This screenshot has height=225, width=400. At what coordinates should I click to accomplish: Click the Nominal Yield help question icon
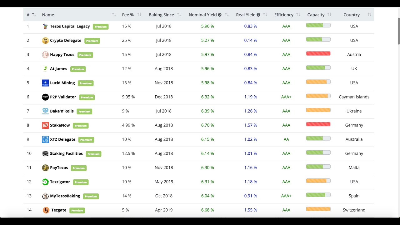tap(220, 15)
